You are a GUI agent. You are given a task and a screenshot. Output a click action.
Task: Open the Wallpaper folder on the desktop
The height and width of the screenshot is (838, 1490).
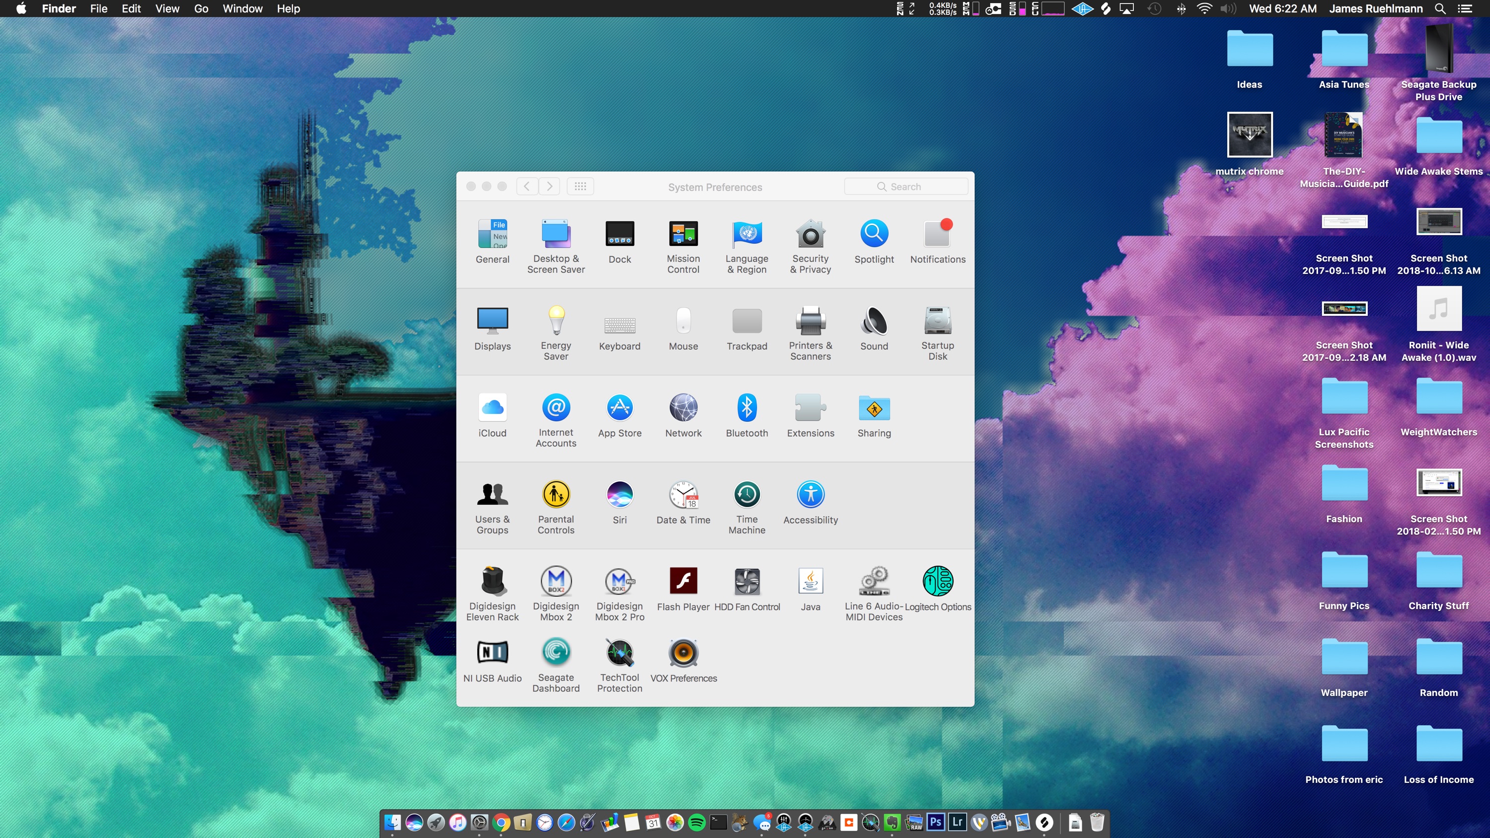[x=1343, y=658]
